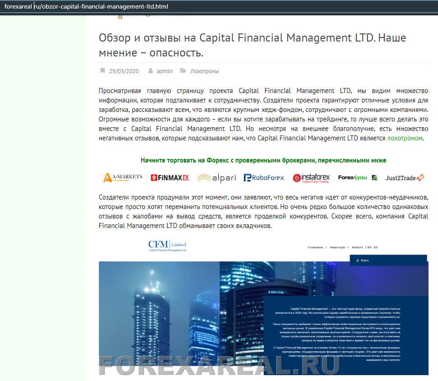Screen dimensions: 438x381
Task: Click the CFM Limited logo in screenshot
Action: tap(168, 246)
